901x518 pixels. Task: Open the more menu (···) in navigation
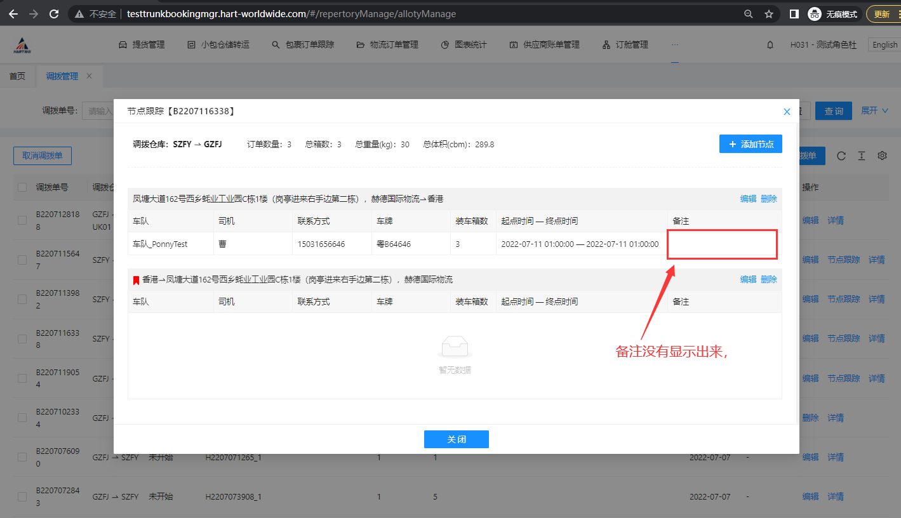point(674,45)
